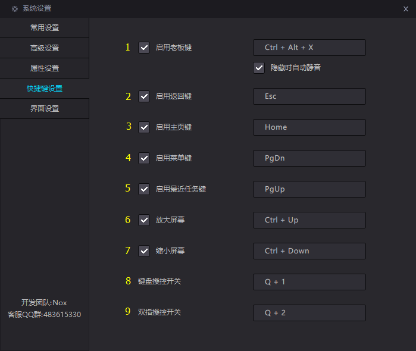Select the 快捷键设置 tab
Viewport: 416px width, 351px height.
click(45, 89)
